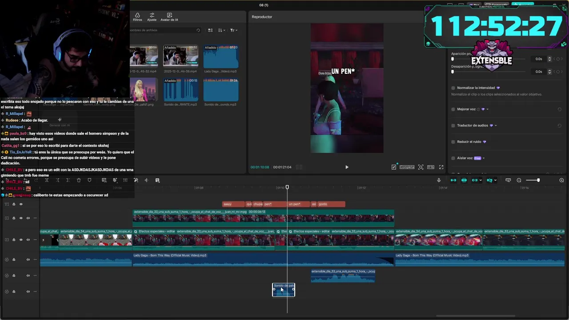The width and height of the screenshot is (569, 320).
Task: Enable the Reducir el ruido checkbox
Action: [453, 142]
